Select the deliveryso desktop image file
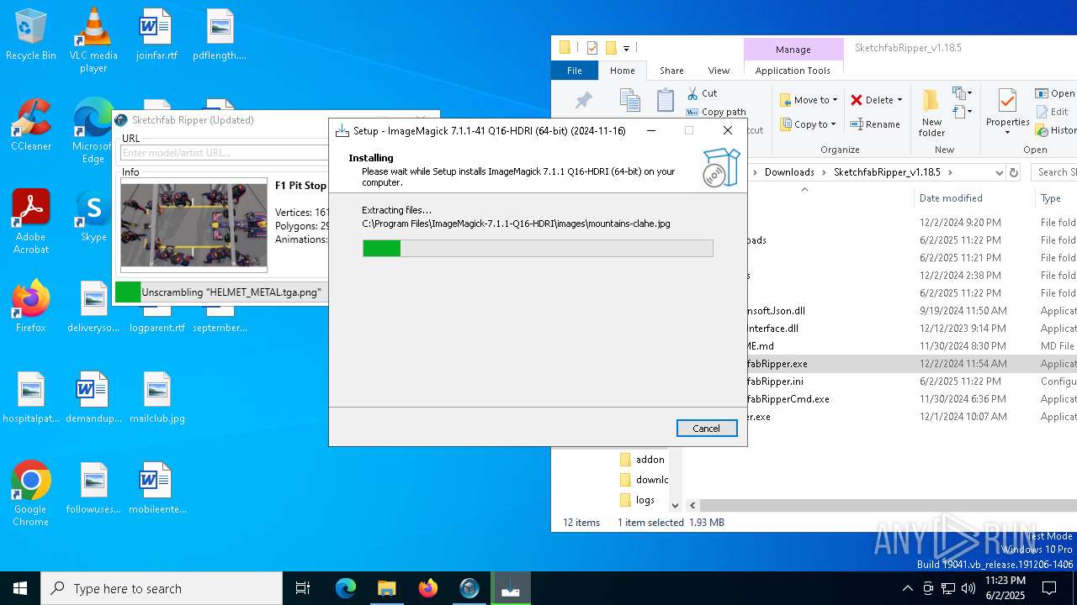The height and width of the screenshot is (605, 1077). point(93,306)
